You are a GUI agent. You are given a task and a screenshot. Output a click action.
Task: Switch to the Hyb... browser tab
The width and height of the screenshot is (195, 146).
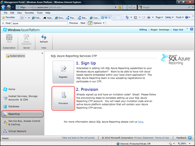tap(48, 18)
